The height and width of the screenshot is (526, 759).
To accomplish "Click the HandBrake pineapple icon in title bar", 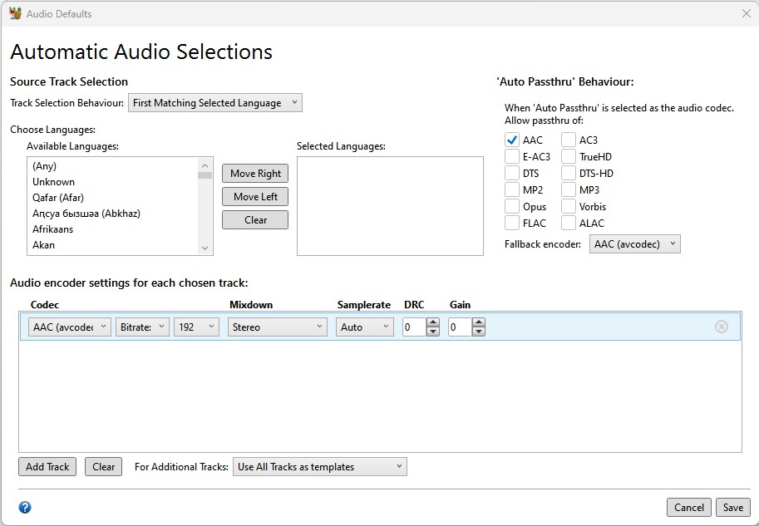I will click(x=15, y=13).
